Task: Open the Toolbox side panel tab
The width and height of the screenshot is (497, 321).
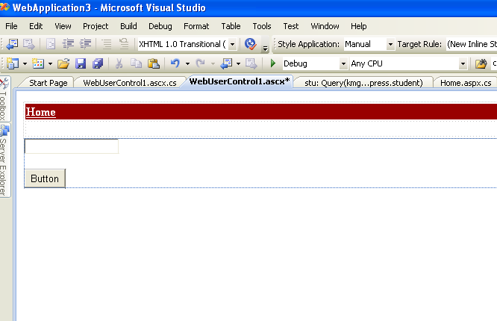Action: (x=4, y=99)
